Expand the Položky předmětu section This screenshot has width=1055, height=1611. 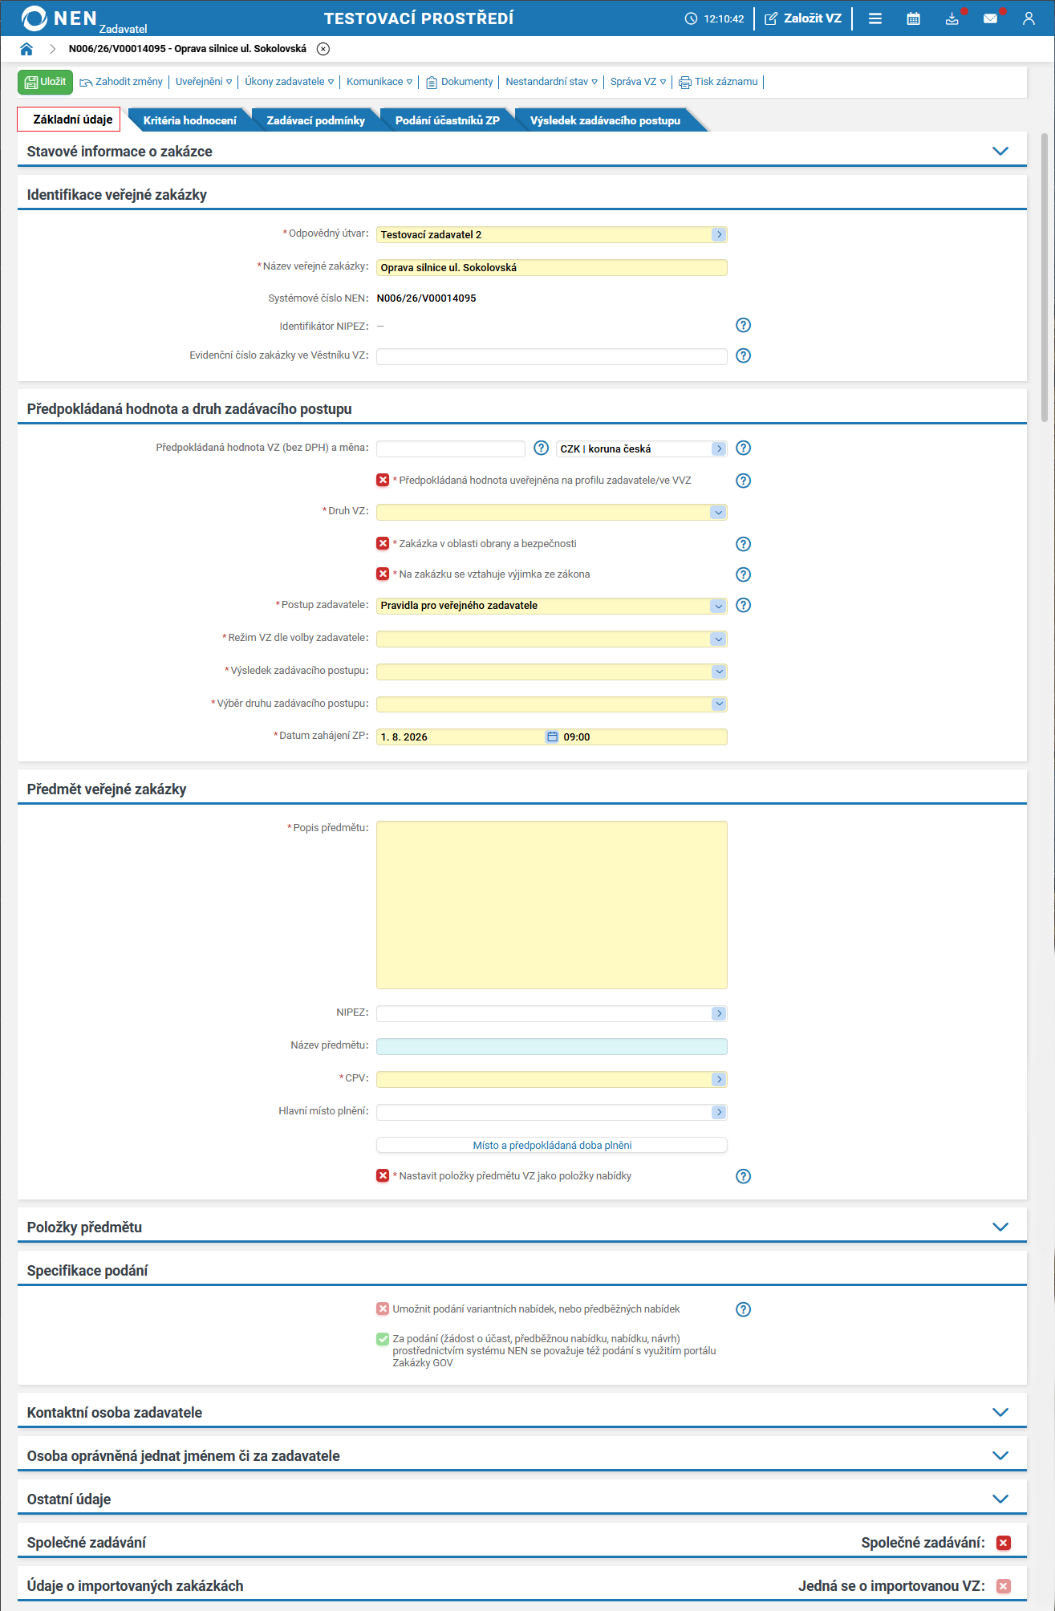tap(1000, 1227)
